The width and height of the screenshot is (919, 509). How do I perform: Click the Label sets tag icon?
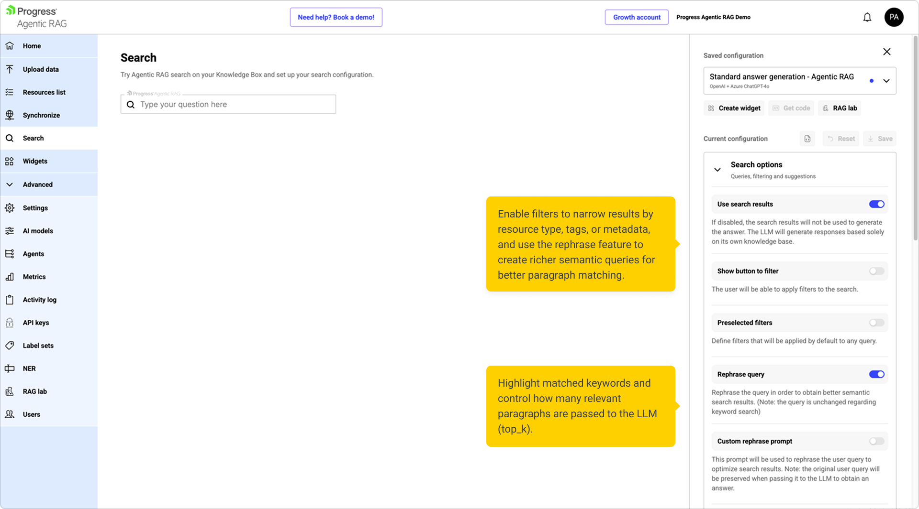click(10, 346)
